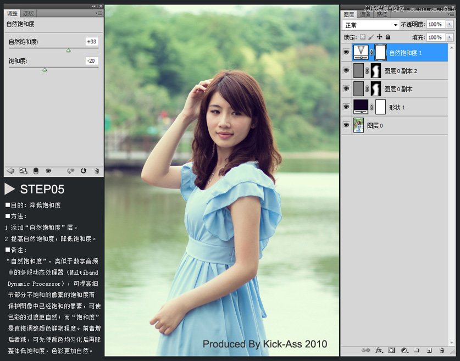The image size is (460, 361).
Task: Click the Create new layer icon
Action: pyautogui.click(x=430, y=351)
